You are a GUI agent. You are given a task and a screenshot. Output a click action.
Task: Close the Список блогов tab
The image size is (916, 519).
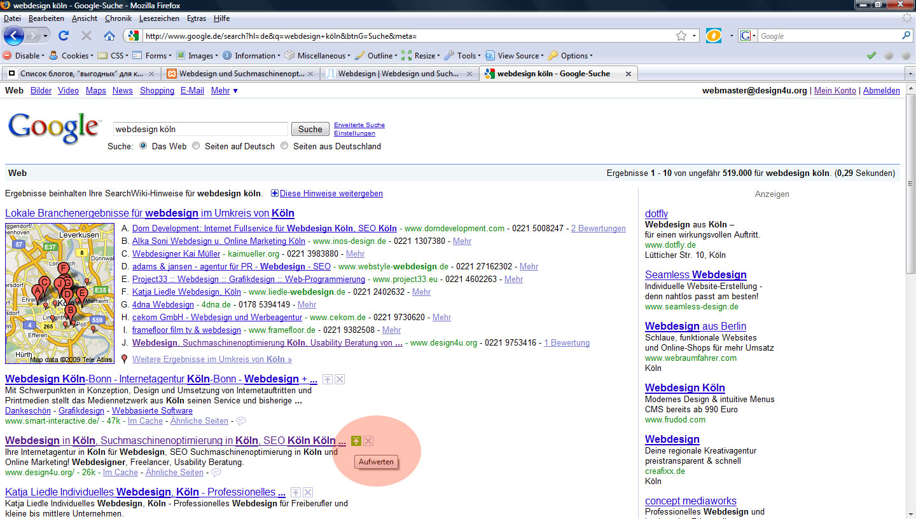[151, 74]
